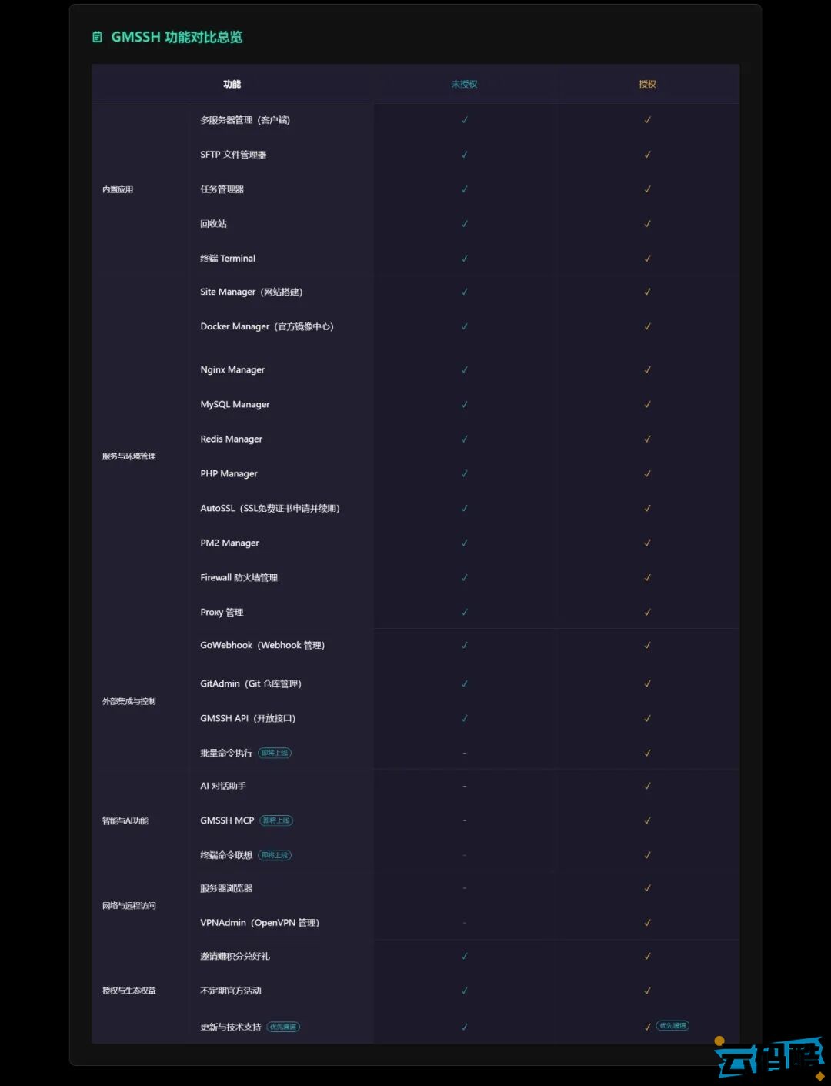The width and height of the screenshot is (831, 1086).
Task: Click the 未授权 checkmark for SFTP 文件管理器
Action: 464,155
